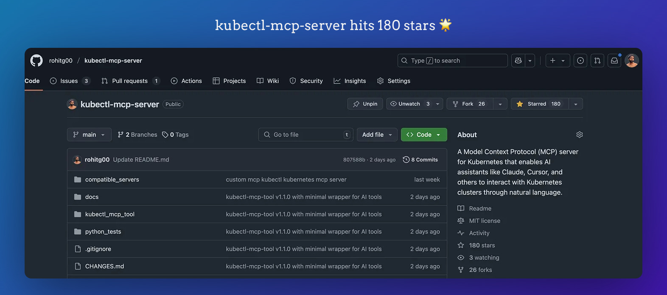Screen dimensions: 667x295
Task: Switch to the Projects tab
Action: tap(229, 81)
